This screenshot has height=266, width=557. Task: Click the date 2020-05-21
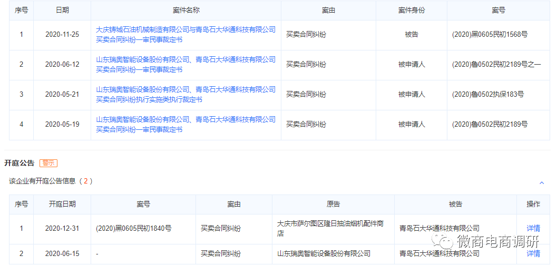pos(62,95)
